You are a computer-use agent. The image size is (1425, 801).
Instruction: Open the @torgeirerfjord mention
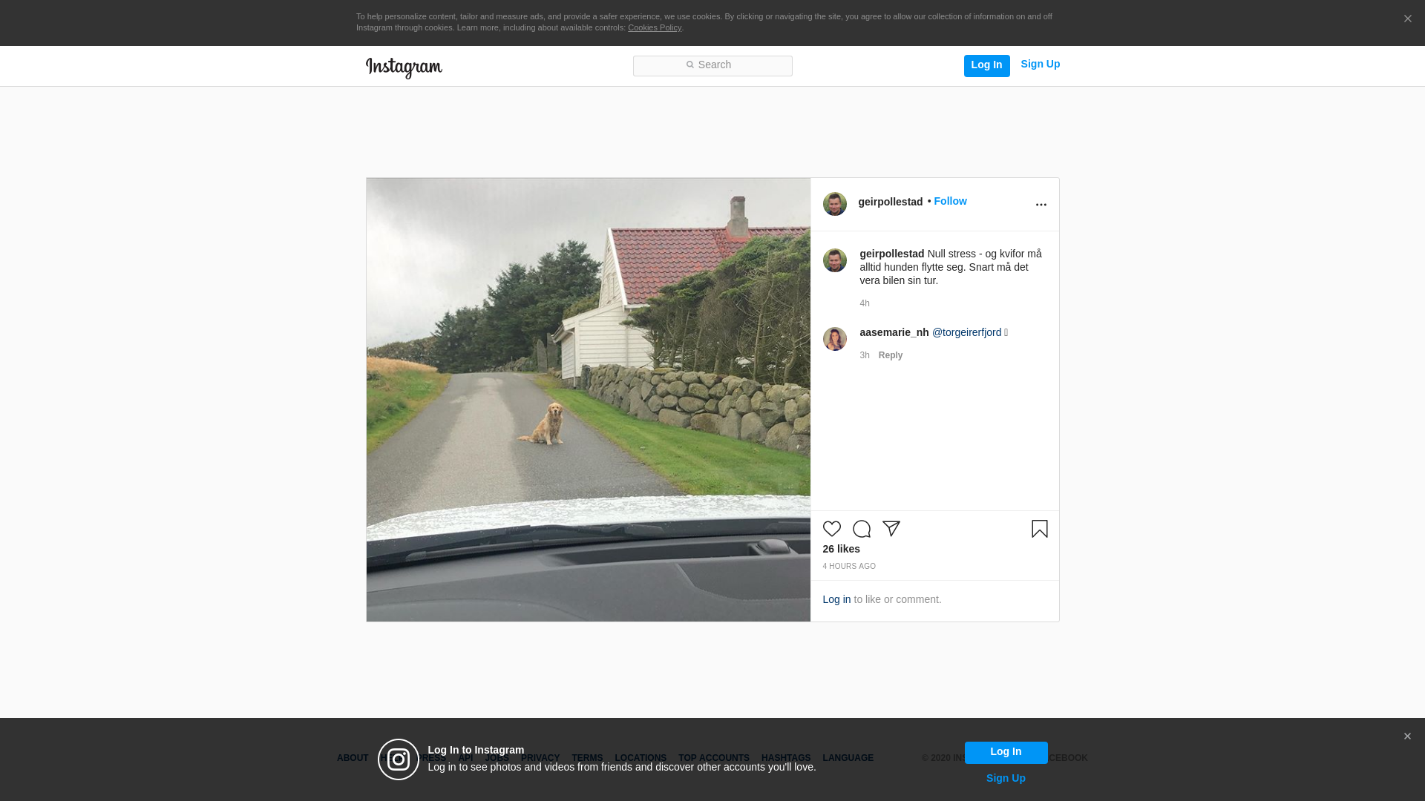point(966,332)
